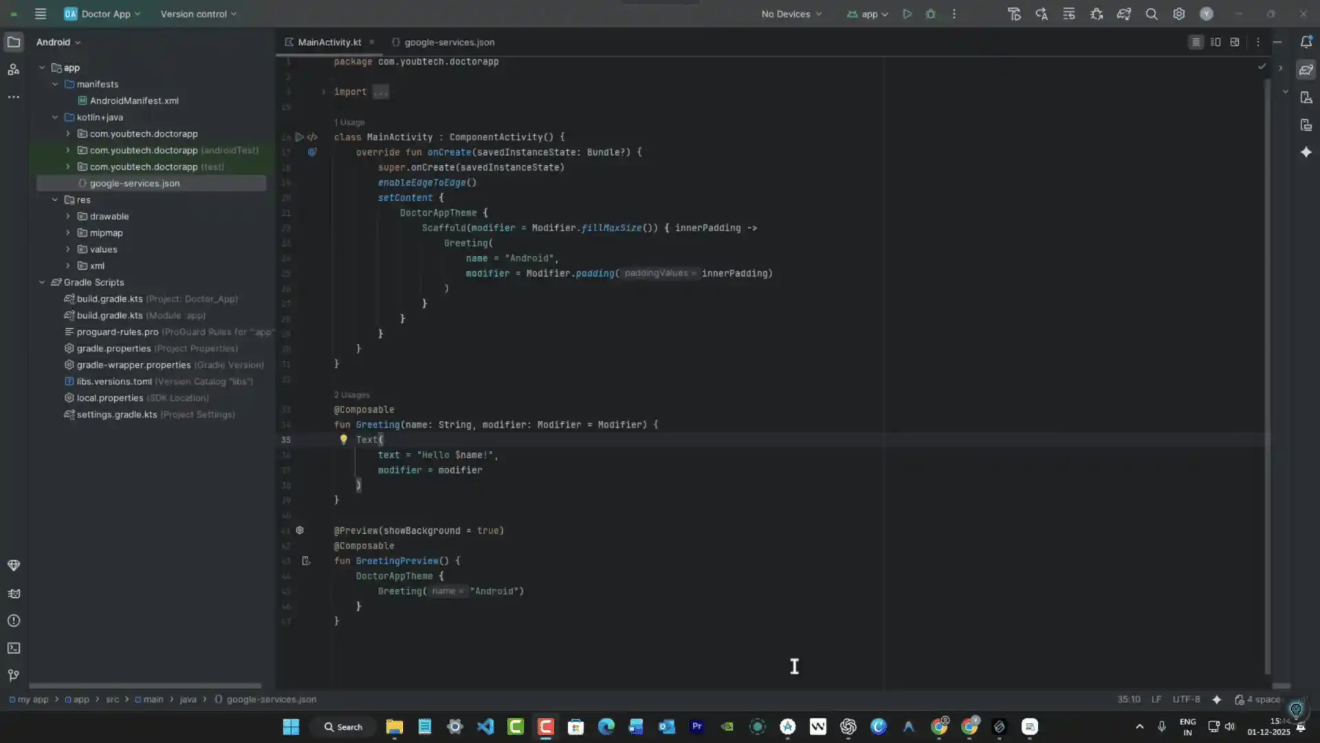Click 35:10 line column indicator

[x=1129, y=699]
